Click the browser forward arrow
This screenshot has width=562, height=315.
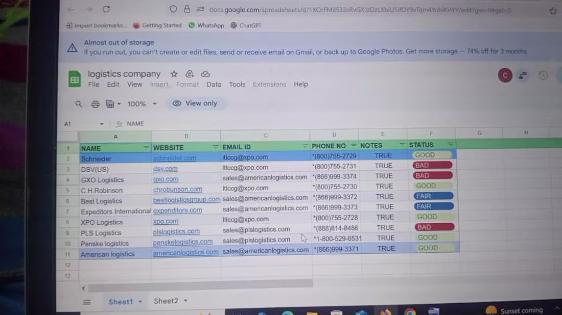88,10
